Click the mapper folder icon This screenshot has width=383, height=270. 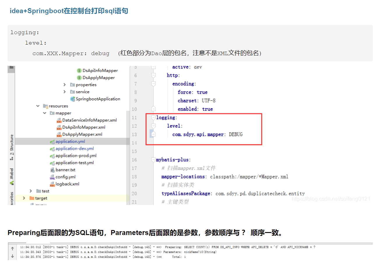(x=52, y=113)
